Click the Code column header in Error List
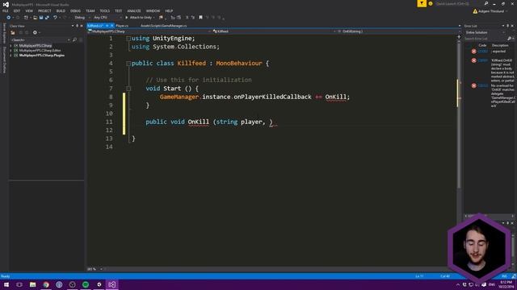 [482, 45]
